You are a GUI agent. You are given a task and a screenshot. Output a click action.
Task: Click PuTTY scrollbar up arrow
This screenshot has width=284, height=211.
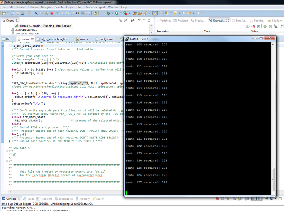pos(273,44)
